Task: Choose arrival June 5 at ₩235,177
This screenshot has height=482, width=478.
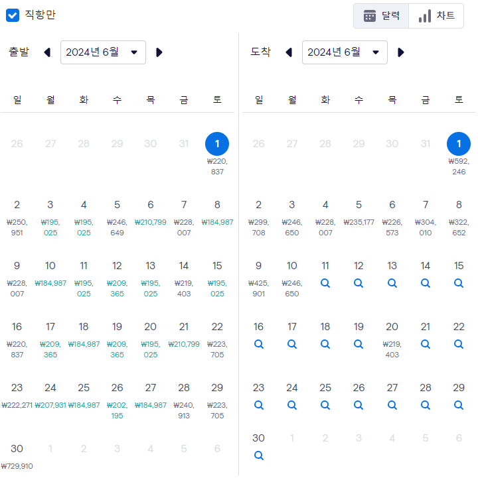Action: (x=358, y=213)
